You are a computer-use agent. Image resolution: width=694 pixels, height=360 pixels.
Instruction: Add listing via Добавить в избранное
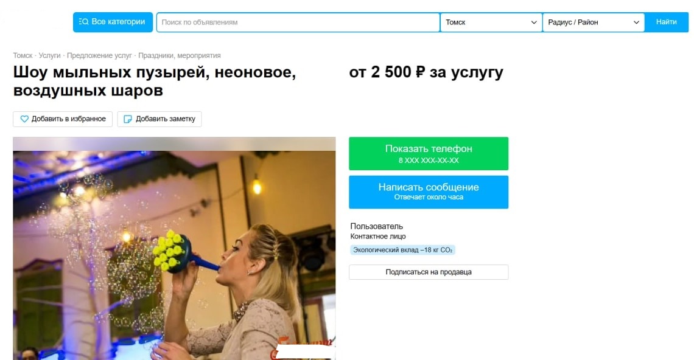click(x=63, y=119)
